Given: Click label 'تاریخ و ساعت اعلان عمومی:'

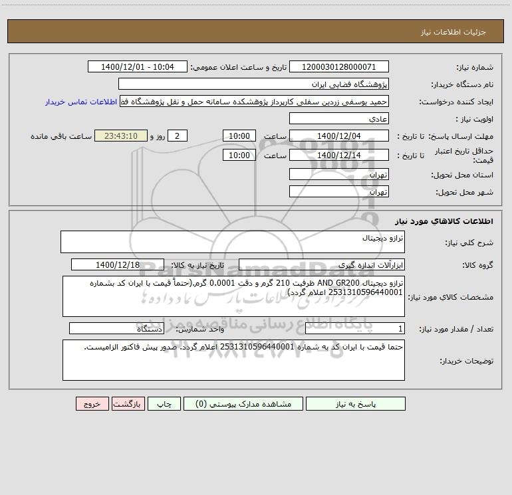Looking at the screenshot, I should click(x=239, y=67).
